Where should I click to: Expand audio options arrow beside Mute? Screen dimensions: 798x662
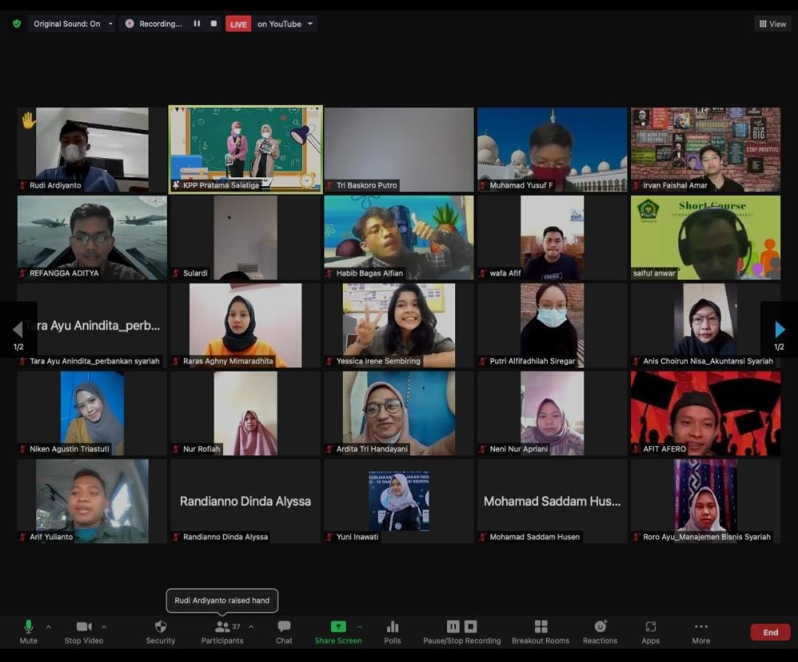click(49, 627)
